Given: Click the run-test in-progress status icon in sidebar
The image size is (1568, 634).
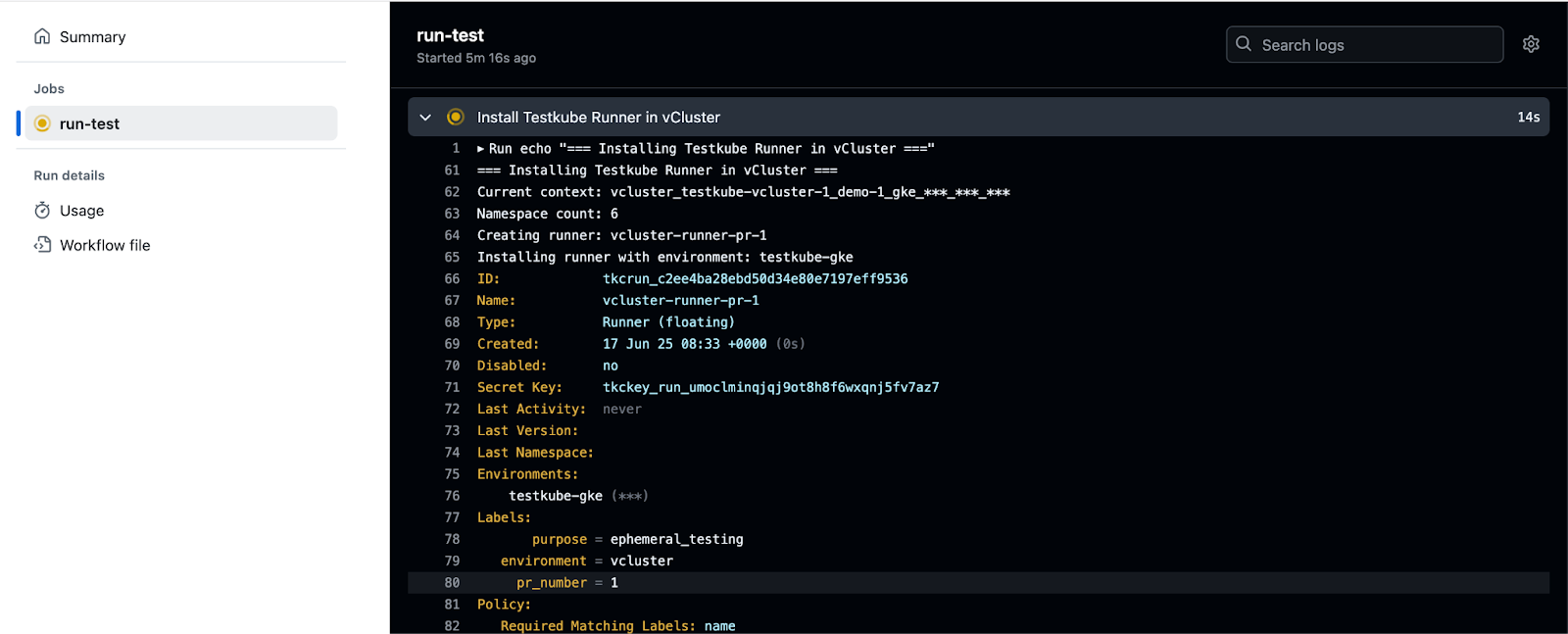Looking at the screenshot, I should tap(42, 123).
